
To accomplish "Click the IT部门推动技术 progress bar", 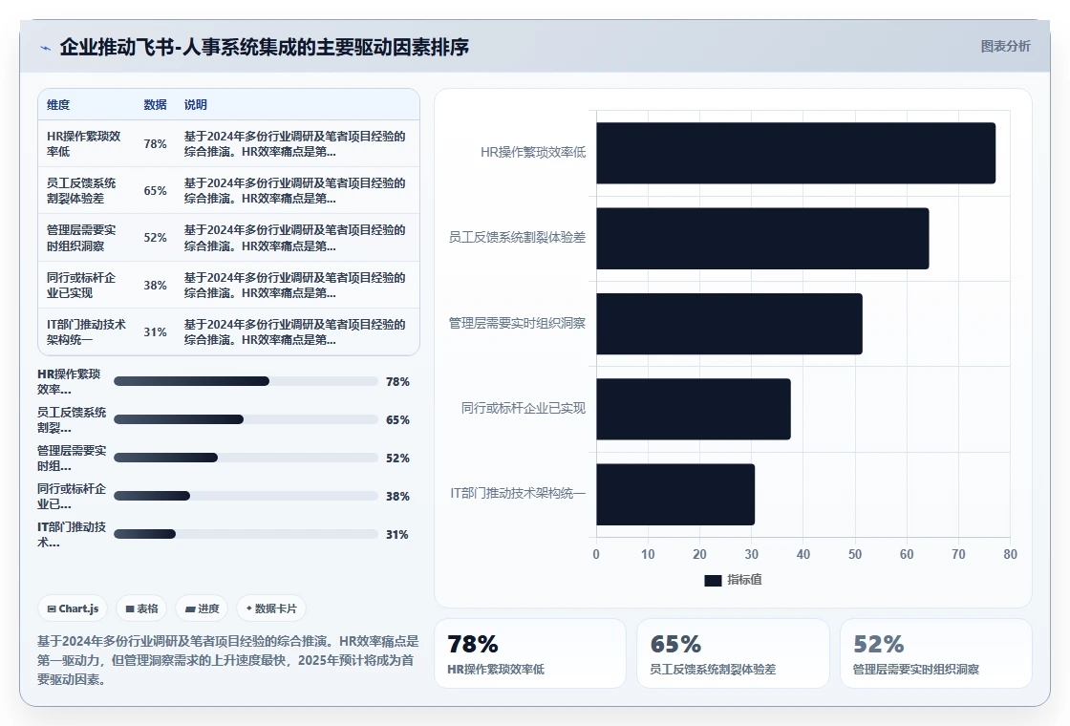I will tap(246, 534).
